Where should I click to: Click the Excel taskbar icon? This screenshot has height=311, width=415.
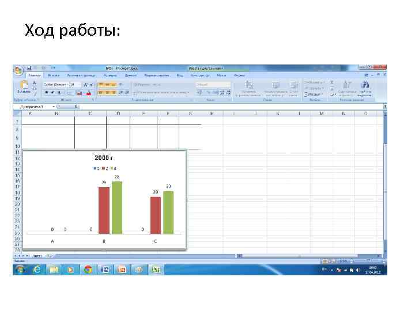[x=156, y=270]
